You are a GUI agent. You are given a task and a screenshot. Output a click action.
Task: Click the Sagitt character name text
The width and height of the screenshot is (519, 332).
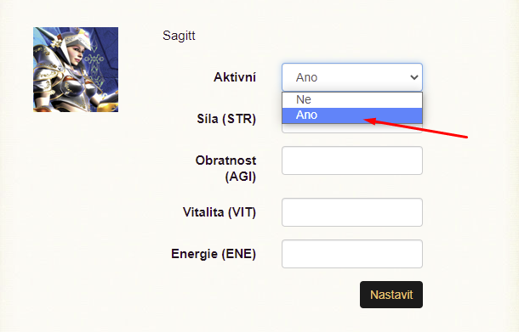click(x=179, y=36)
